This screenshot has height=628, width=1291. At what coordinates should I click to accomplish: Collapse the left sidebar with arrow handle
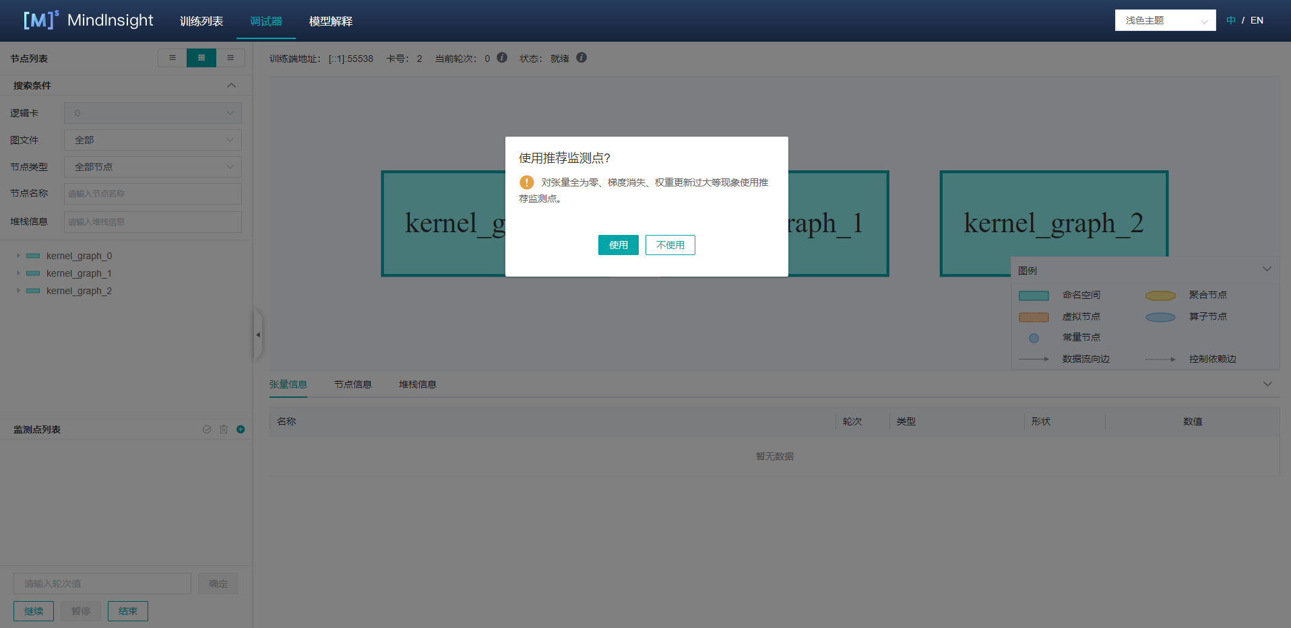click(257, 335)
